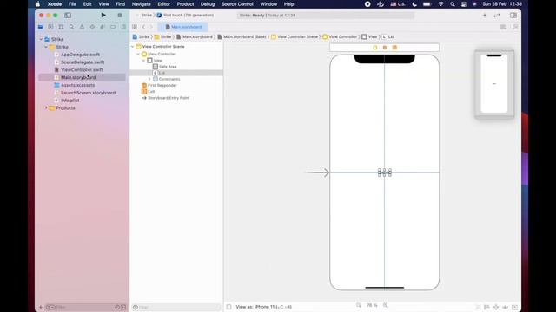Open the Issue navigator warning icon
This screenshot has width=556, height=312.
coord(82,27)
